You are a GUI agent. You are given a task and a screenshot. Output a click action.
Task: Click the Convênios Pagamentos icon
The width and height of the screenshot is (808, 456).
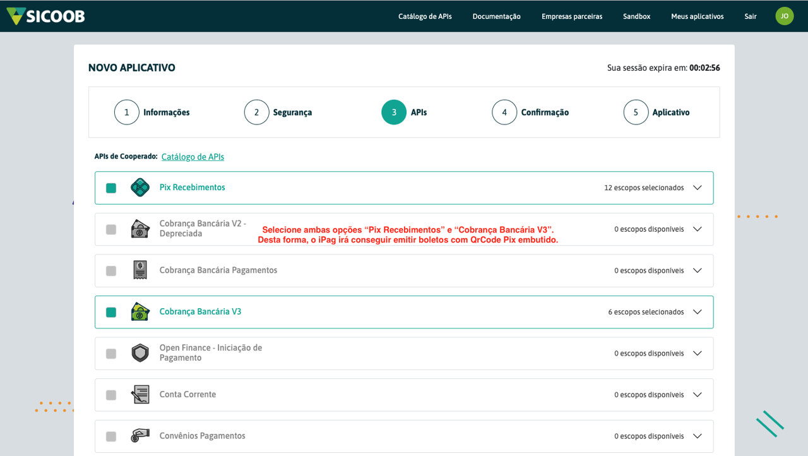140,436
